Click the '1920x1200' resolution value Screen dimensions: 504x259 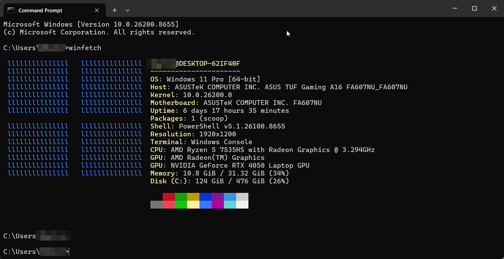(218, 134)
